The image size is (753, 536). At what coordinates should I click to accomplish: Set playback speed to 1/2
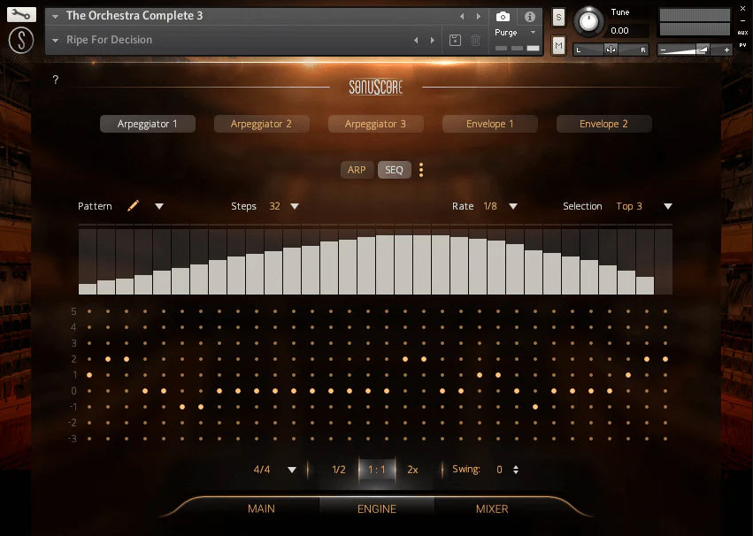339,470
